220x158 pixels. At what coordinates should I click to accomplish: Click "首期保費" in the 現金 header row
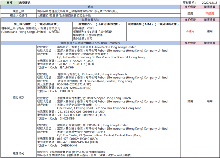click(190, 7)
